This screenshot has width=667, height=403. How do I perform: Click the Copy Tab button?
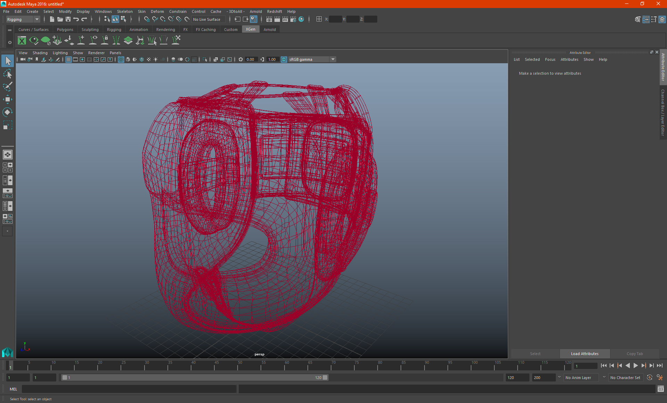[x=635, y=354]
